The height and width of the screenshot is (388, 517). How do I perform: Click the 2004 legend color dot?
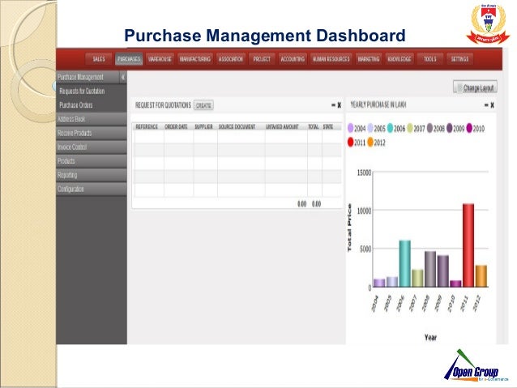click(351, 128)
